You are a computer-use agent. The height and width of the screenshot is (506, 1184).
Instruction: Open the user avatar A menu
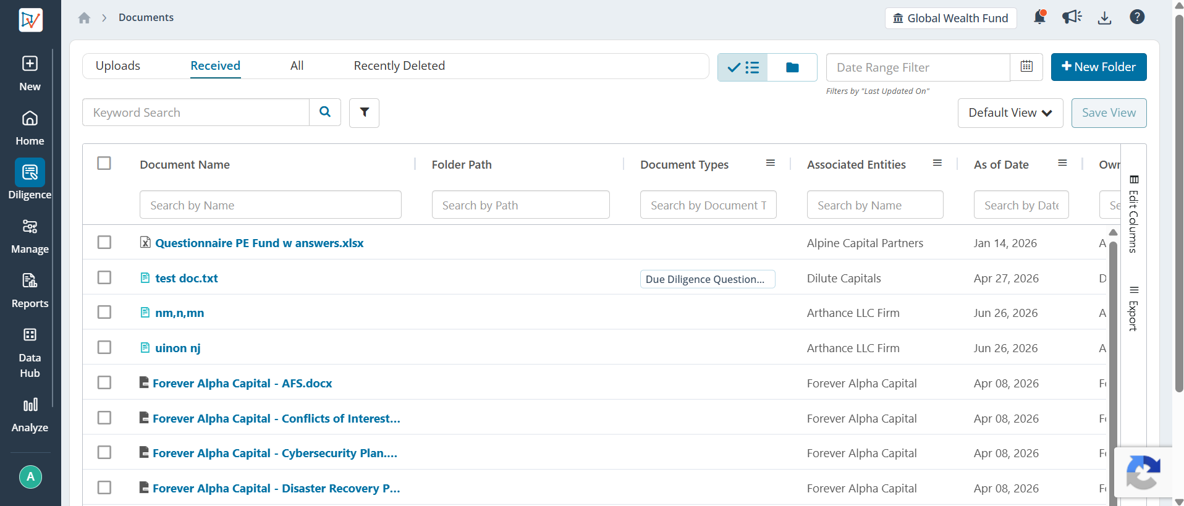point(30,477)
